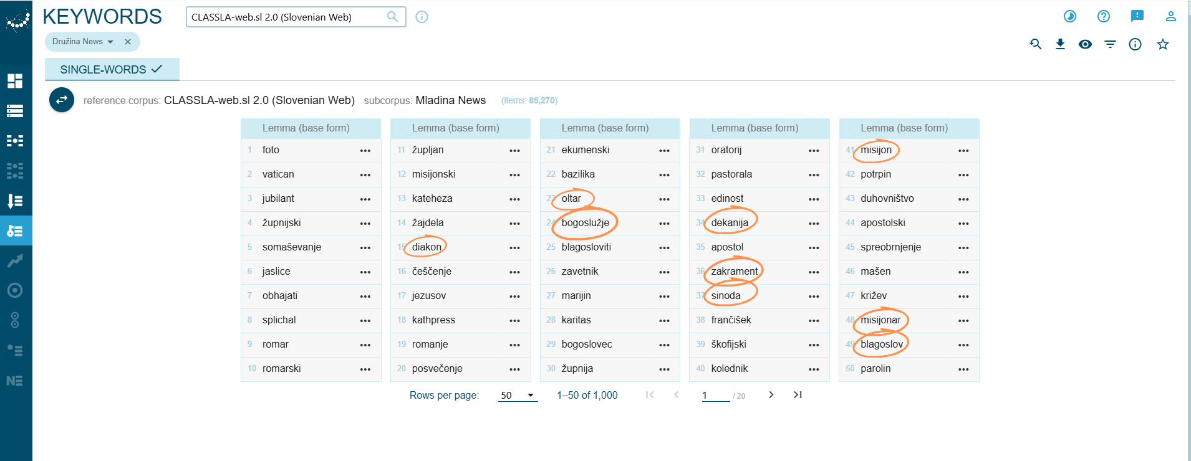Click the keyword sinoda
The width and height of the screenshot is (1191, 461).
tap(726, 295)
